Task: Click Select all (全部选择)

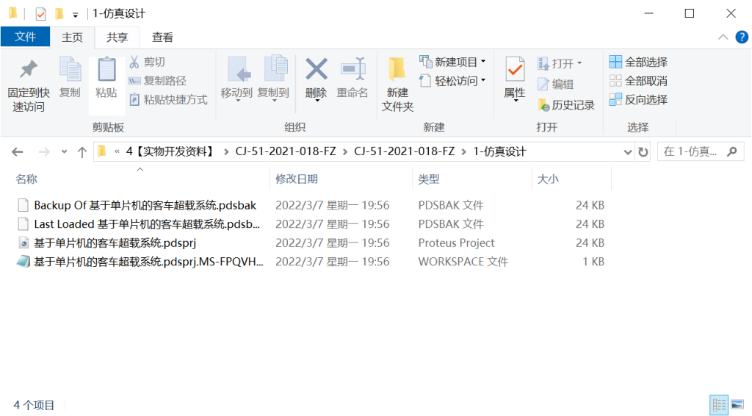Action: pos(638,62)
